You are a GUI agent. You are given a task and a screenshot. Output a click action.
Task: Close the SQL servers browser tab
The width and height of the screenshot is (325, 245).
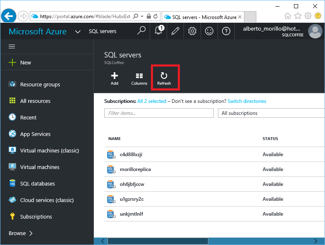pyautogui.click(x=240, y=17)
